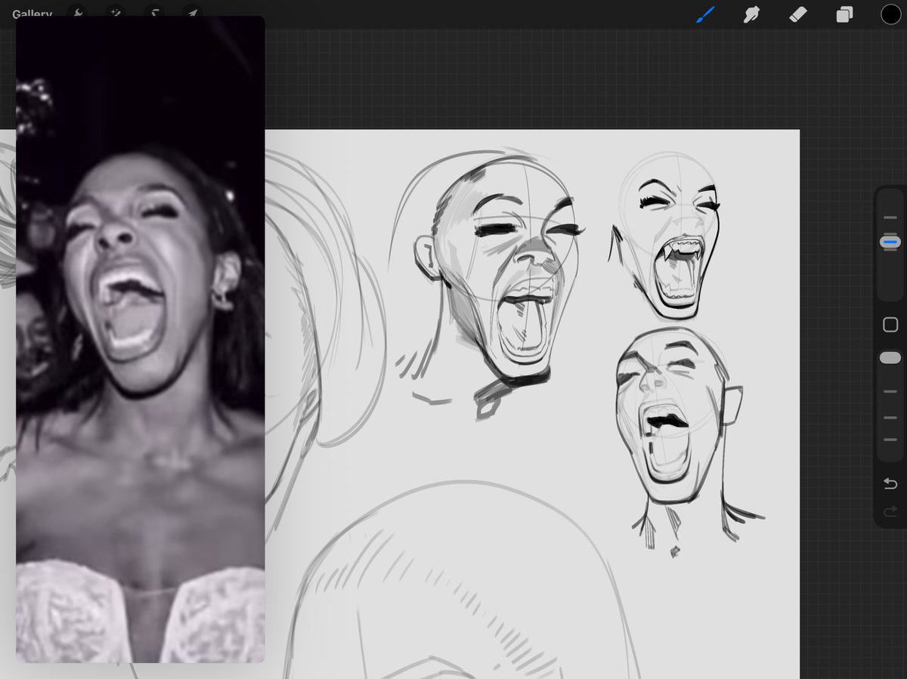Screen dimensions: 907x679
Task: Tap the square modify button in sidebar
Action: click(890, 325)
